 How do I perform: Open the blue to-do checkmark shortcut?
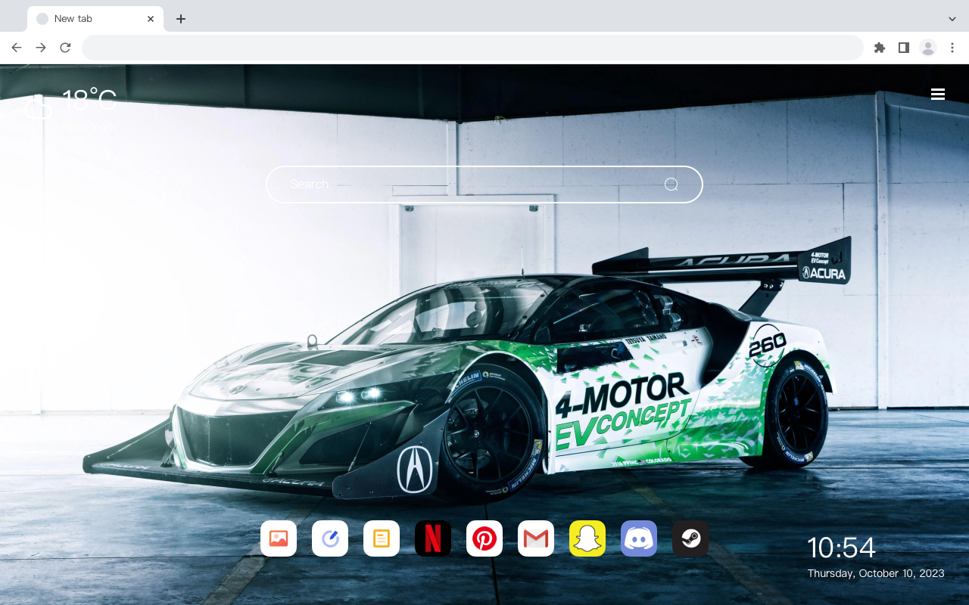330,538
